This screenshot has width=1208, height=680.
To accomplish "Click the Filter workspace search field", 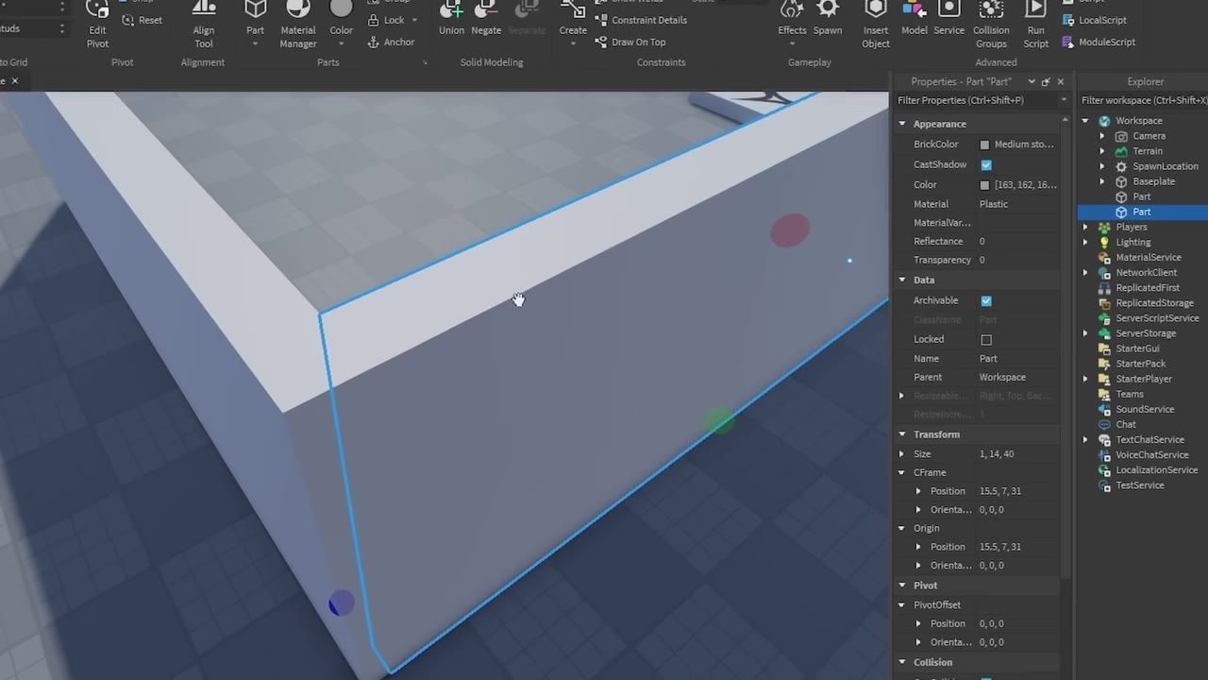I will (1143, 100).
